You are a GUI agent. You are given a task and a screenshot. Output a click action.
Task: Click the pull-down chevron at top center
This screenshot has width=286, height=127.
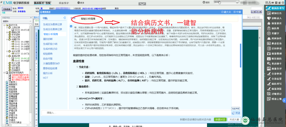point(142,4)
